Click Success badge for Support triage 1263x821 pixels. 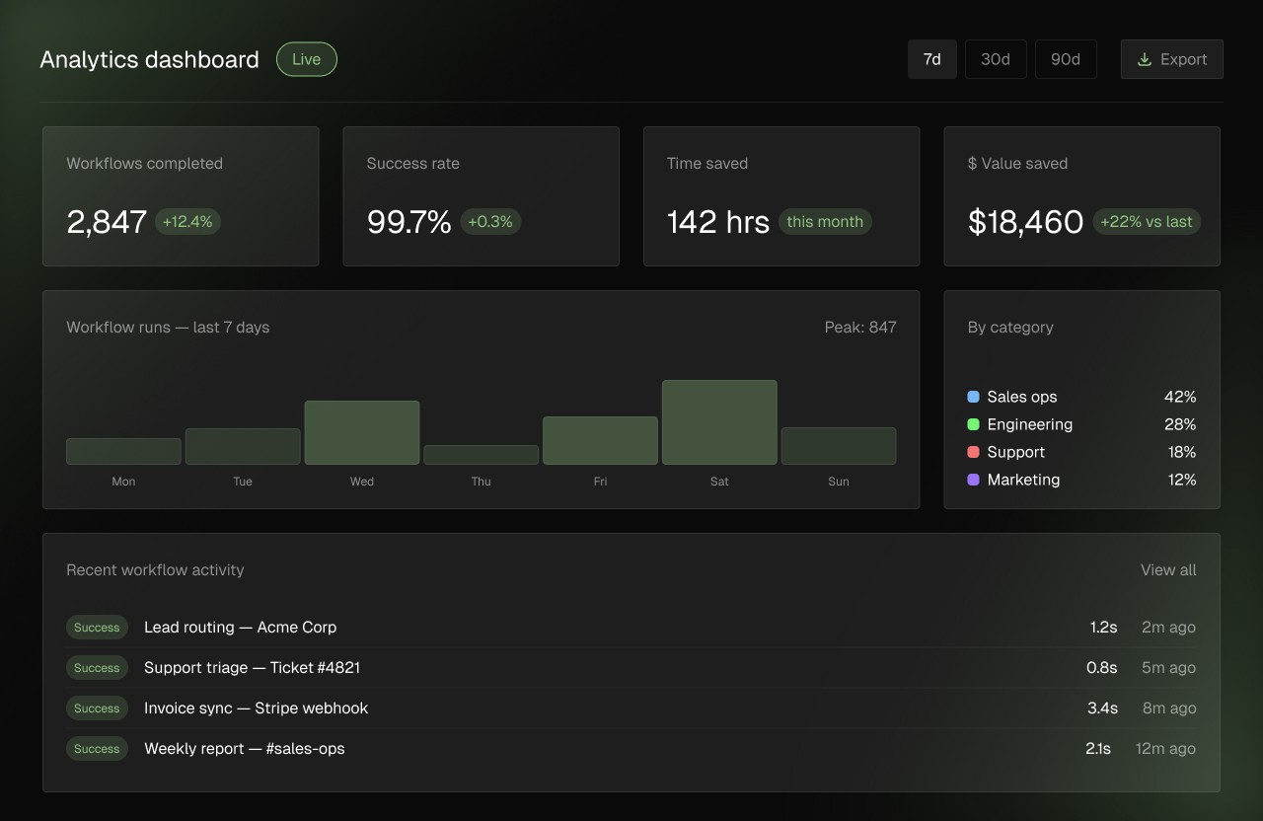tap(97, 667)
